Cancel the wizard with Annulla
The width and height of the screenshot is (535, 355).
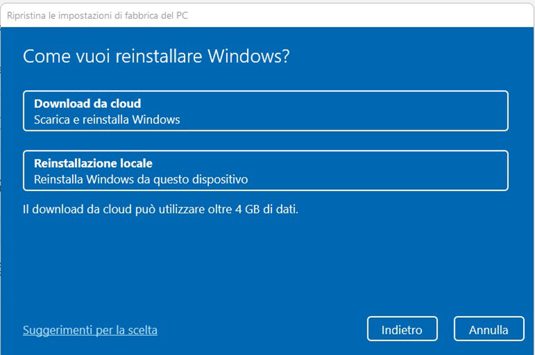pyautogui.click(x=488, y=329)
